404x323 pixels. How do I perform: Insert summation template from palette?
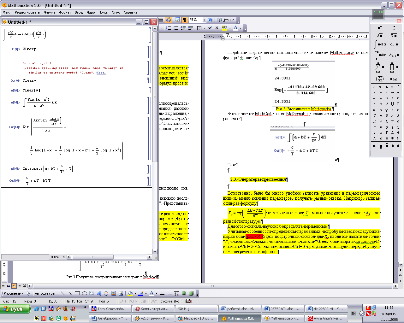point(380,67)
